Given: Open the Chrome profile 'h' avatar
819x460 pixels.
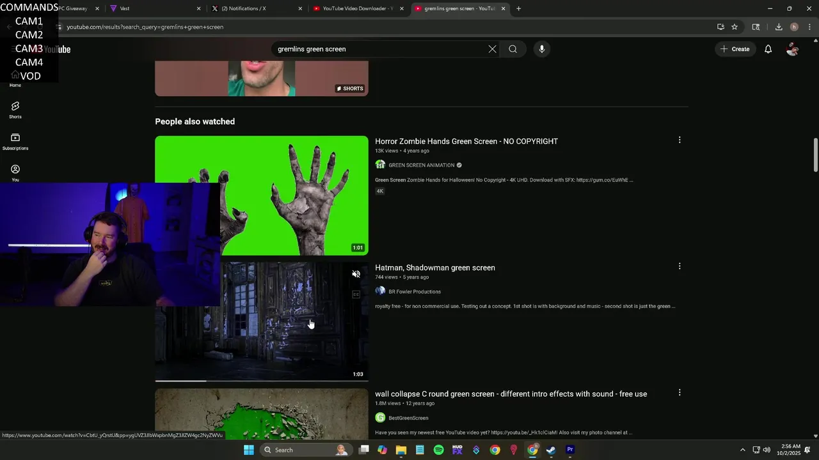Looking at the screenshot, I should tap(794, 27).
